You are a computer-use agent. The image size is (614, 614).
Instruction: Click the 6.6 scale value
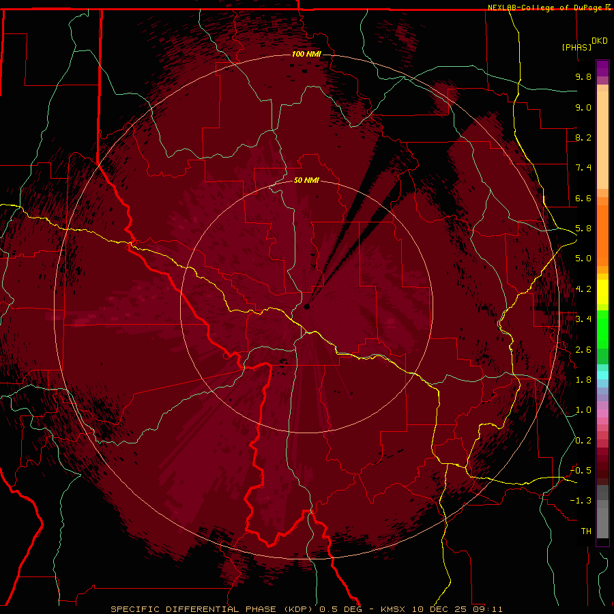pyautogui.click(x=583, y=198)
